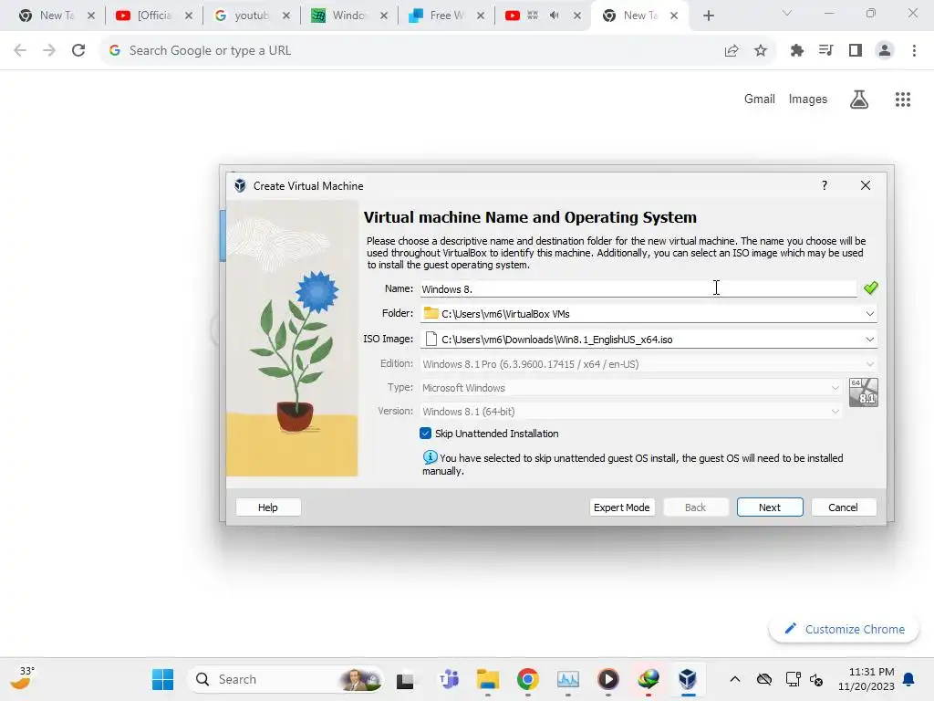Expand the Folder path dropdown
Image resolution: width=934 pixels, height=701 pixels.
869,314
